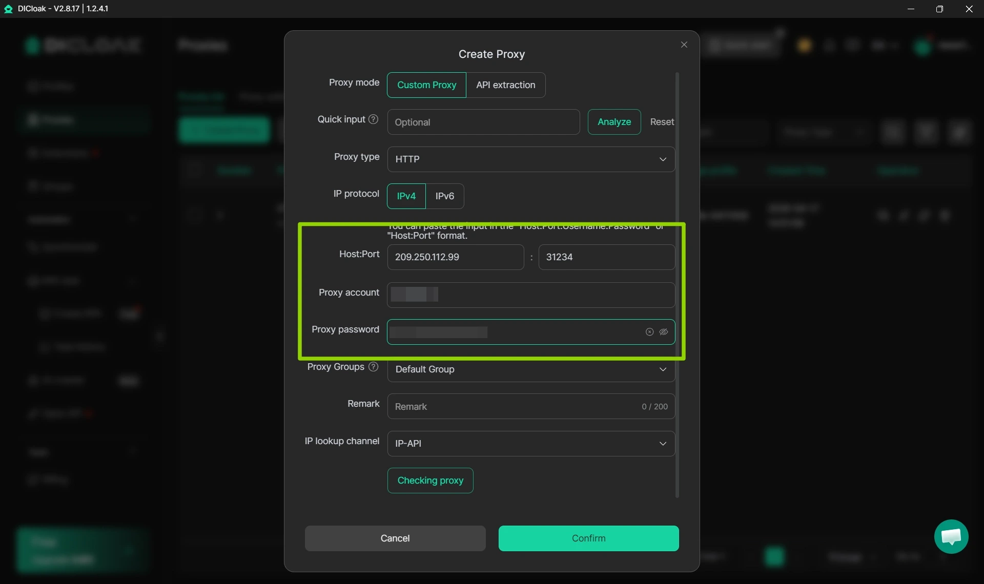The height and width of the screenshot is (584, 984).
Task: Open the Default Group proxy groups dropdown
Action: click(530, 369)
